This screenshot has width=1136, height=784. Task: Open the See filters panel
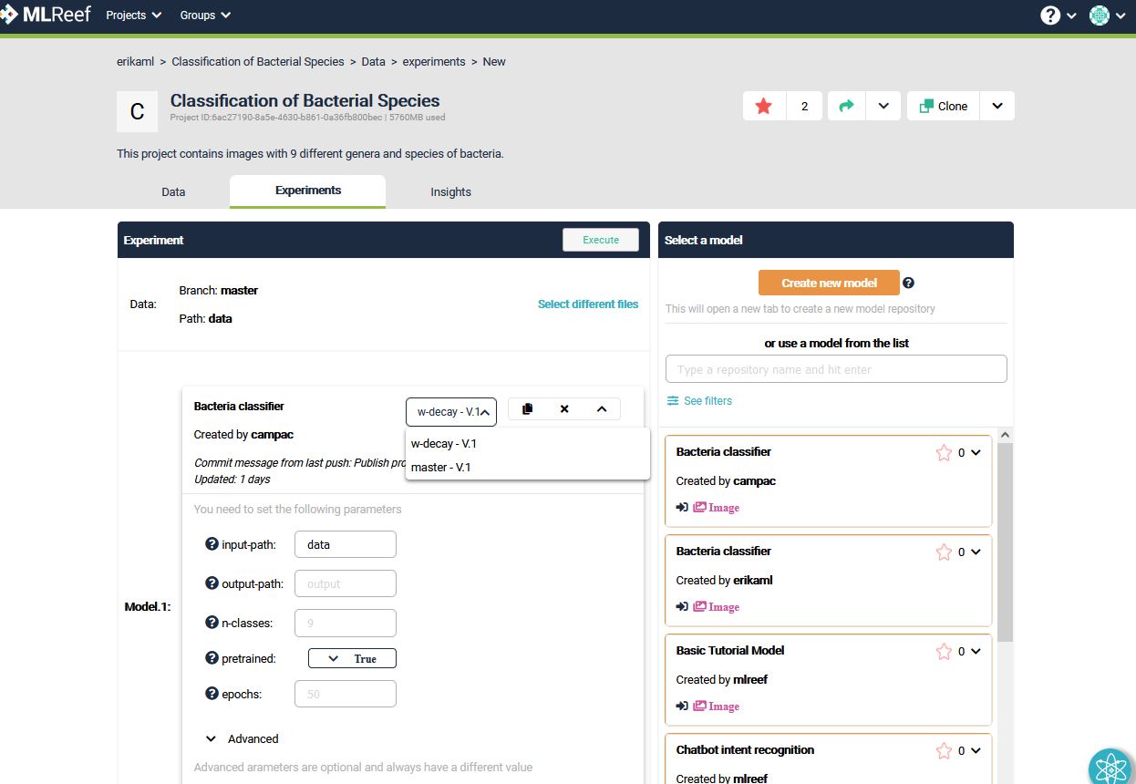698,400
